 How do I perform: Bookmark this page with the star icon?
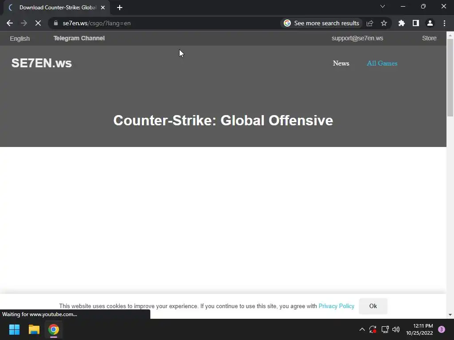[x=384, y=23]
